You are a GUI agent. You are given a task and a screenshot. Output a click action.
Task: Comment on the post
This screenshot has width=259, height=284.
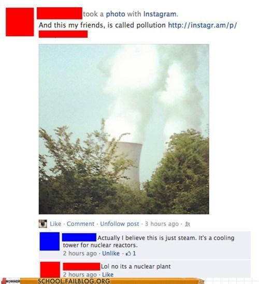(x=80, y=224)
